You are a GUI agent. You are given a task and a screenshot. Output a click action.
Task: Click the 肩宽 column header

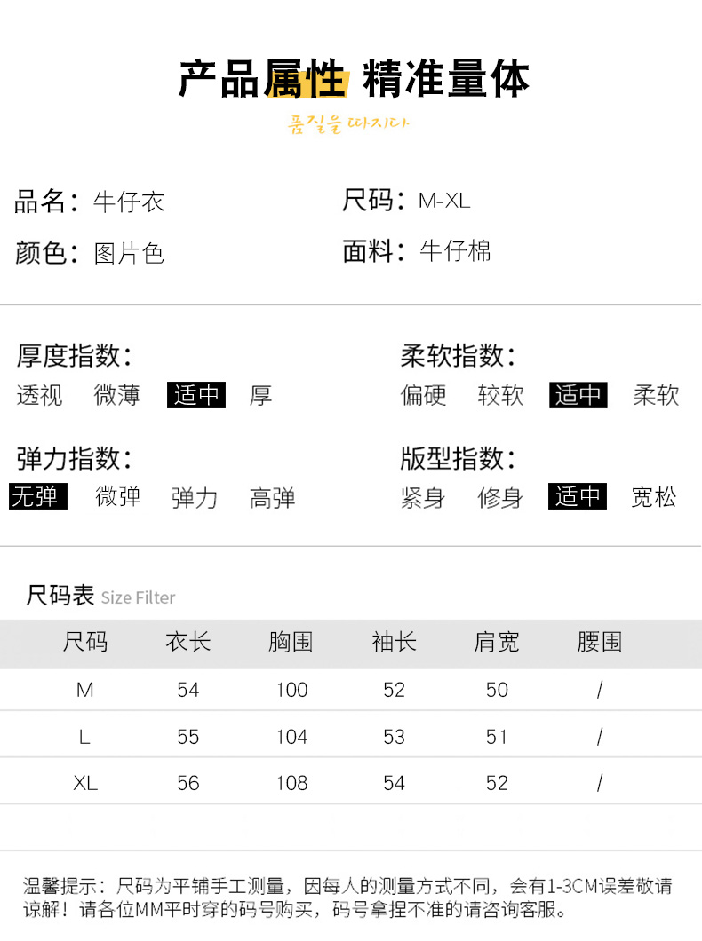(x=497, y=643)
